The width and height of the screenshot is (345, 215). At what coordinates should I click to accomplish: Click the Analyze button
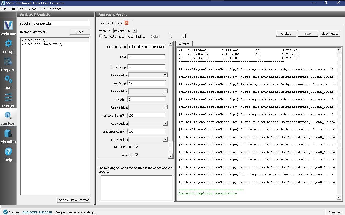286,34
